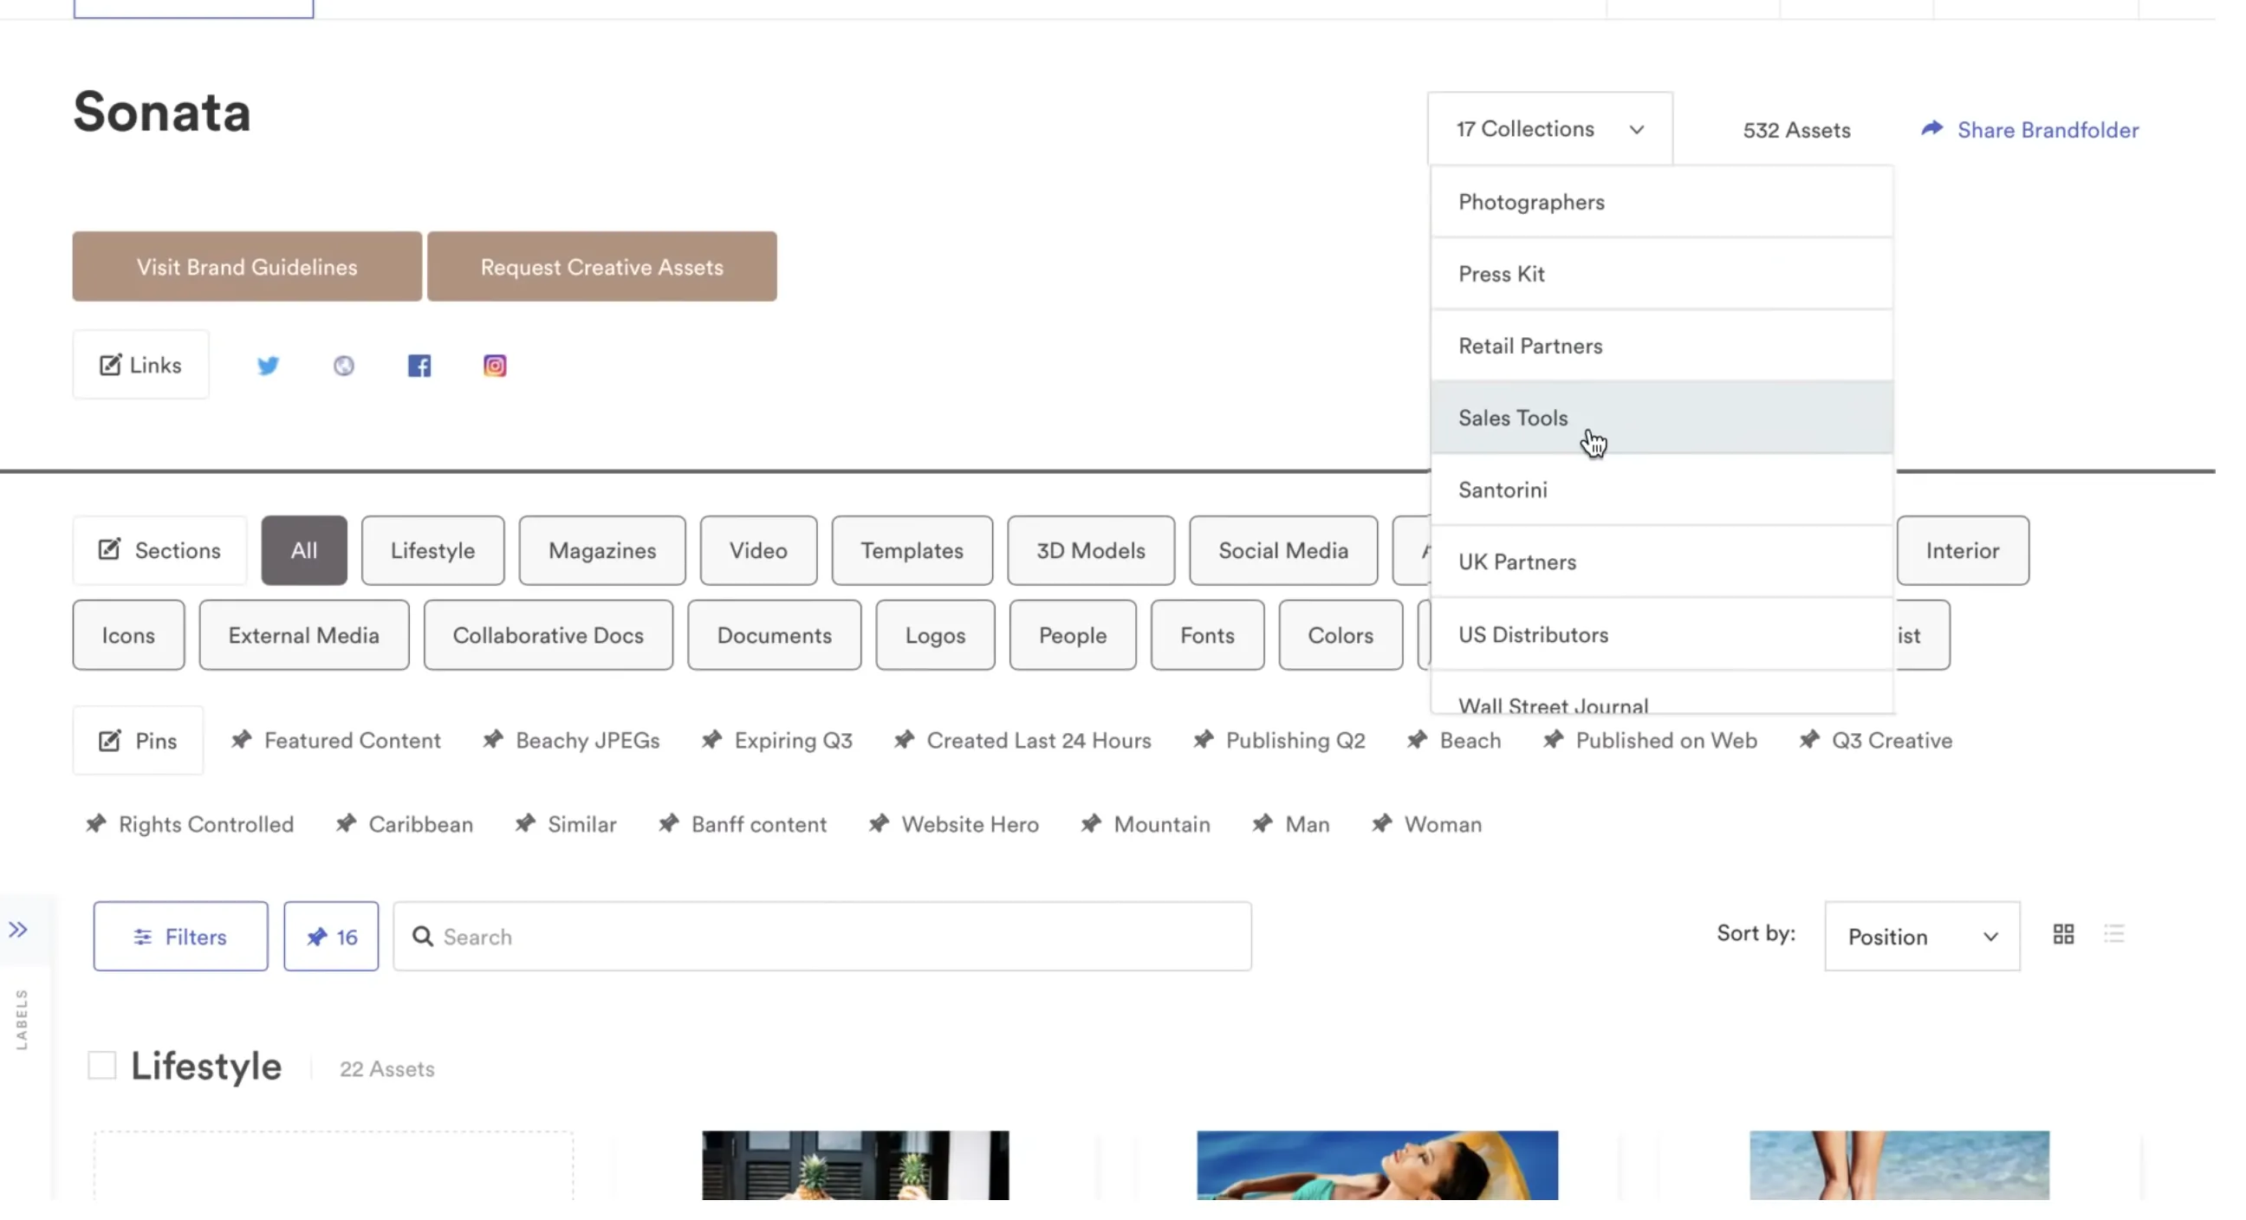Image resolution: width=2246 pixels, height=1220 pixels.
Task: Click the Facebook social media icon
Action: tap(420, 365)
